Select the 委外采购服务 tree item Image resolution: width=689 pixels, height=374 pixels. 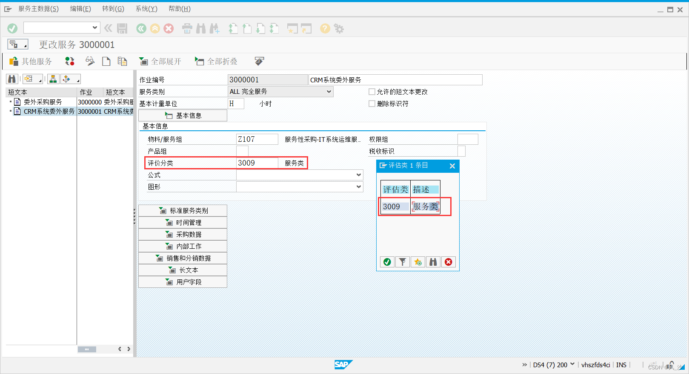point(43,102)
